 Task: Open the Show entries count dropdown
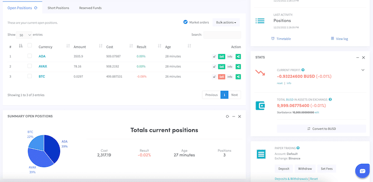(x=24, y=35)
